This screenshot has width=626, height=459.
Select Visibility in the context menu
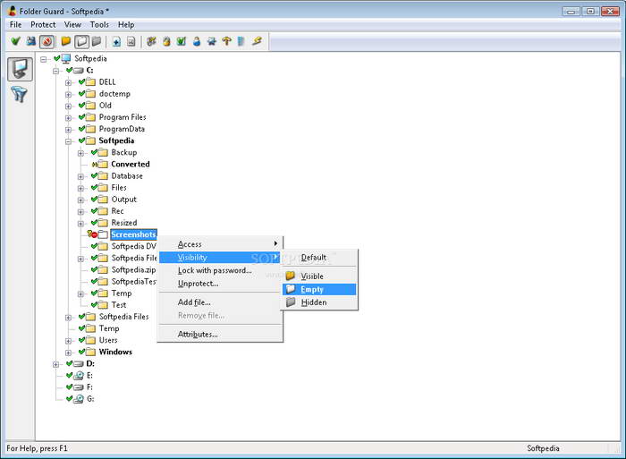[220, 258]
